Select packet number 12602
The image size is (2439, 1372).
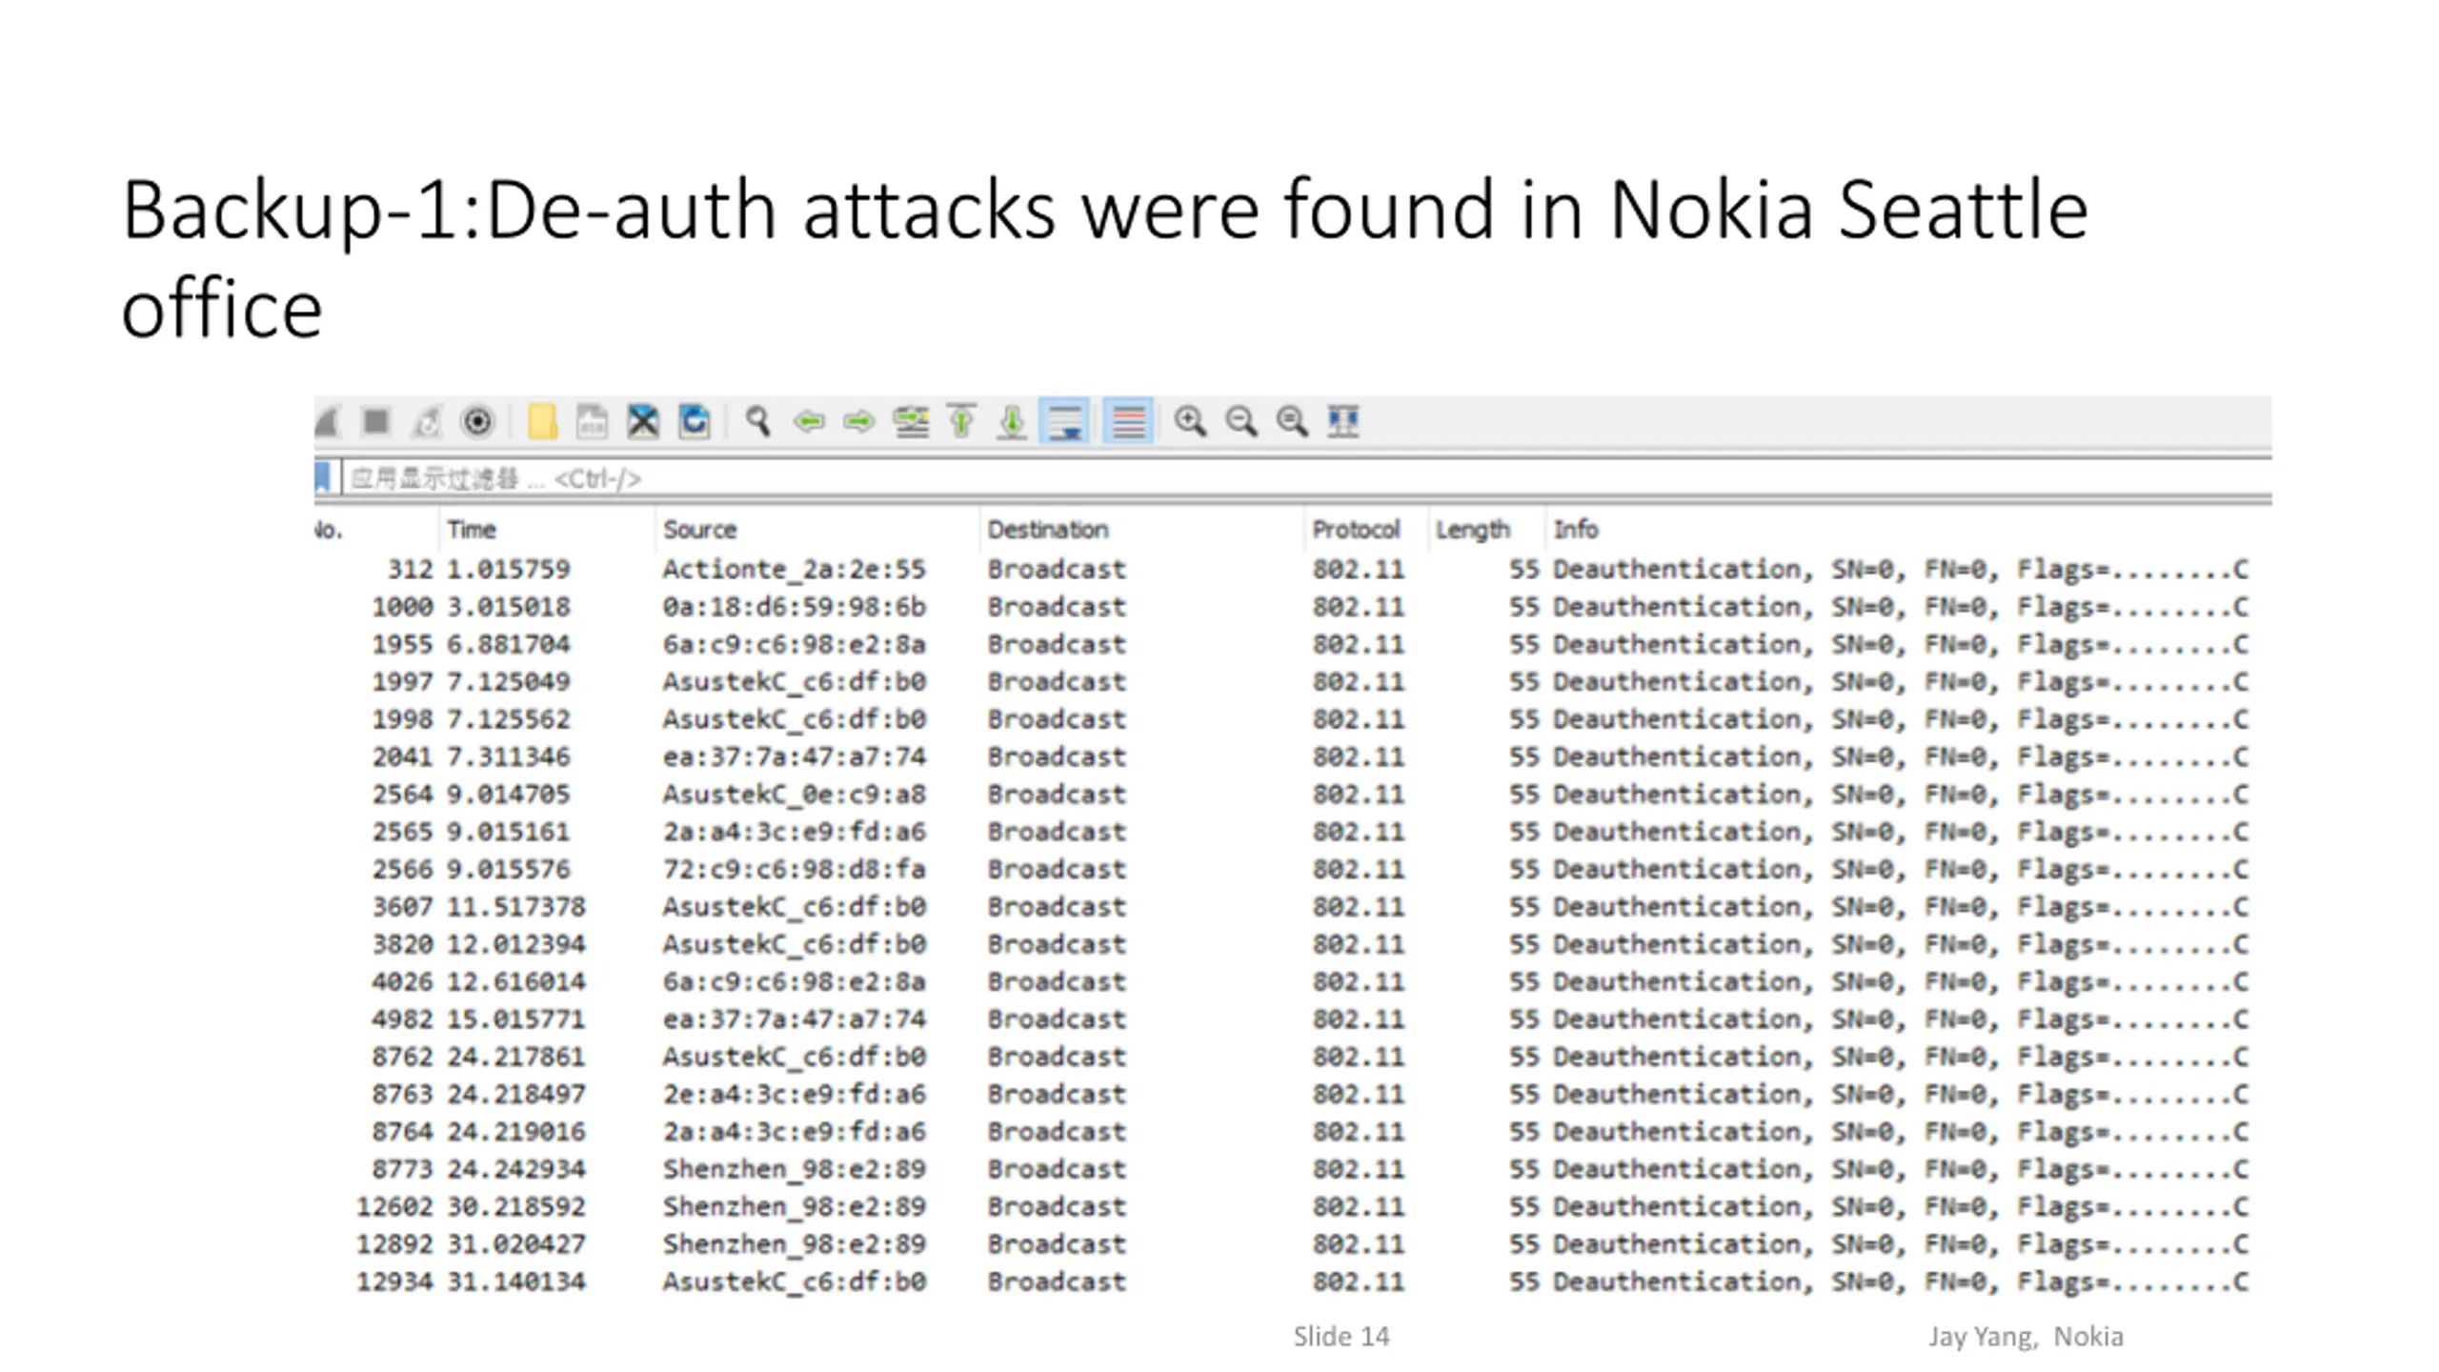394,1207
